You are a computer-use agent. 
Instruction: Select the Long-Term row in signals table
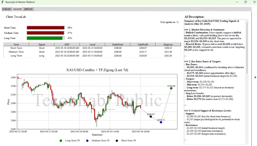click(x=92, y=56)
